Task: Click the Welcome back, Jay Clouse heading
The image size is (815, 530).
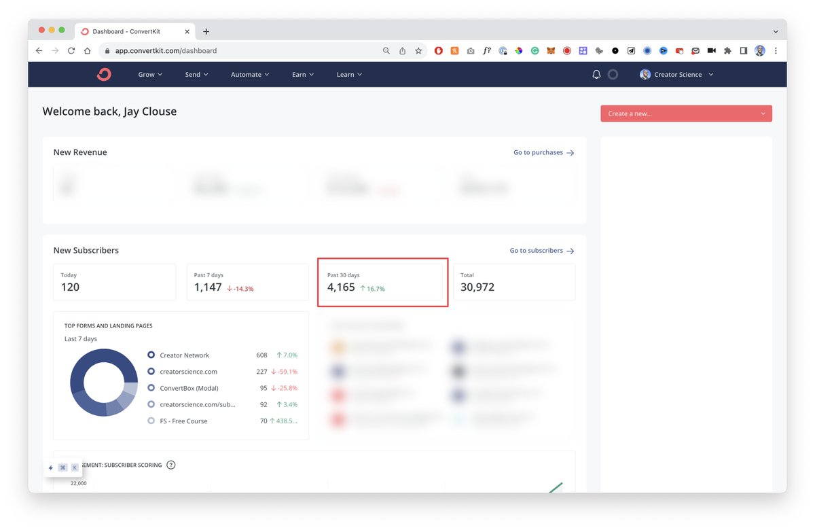Action: click(x=109, y=111)
